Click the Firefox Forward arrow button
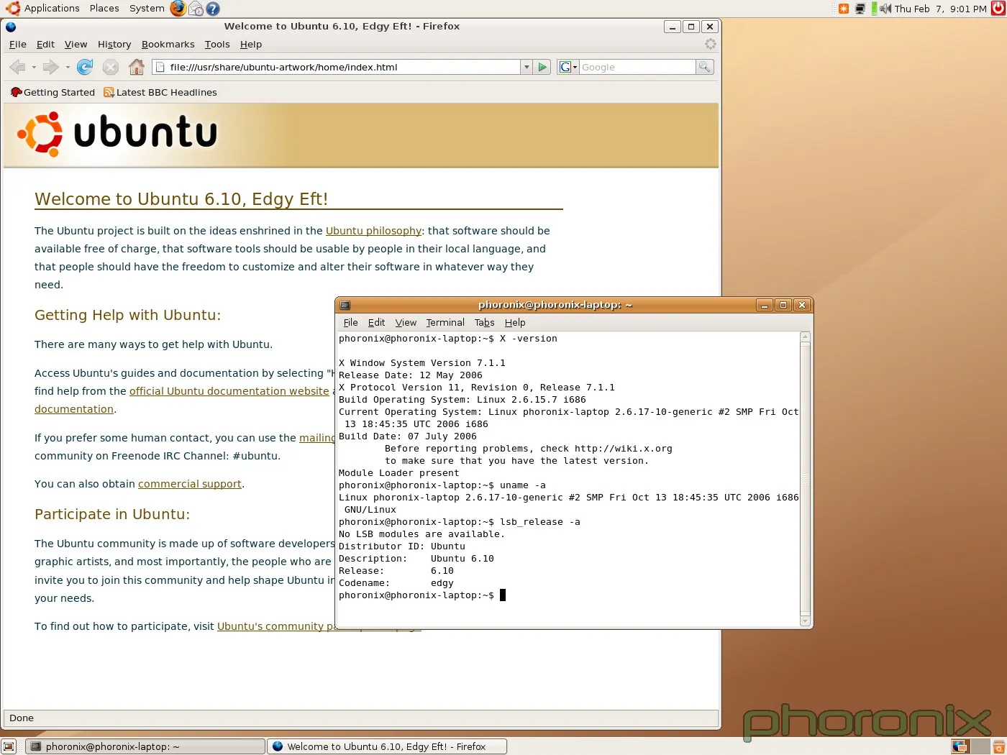The height and width of the screenshot is (755, 1007). coord(50,67)
